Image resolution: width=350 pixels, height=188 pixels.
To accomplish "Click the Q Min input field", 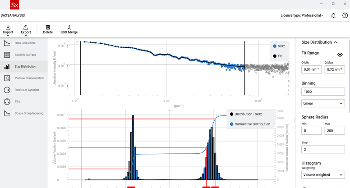I will (311, 69).
